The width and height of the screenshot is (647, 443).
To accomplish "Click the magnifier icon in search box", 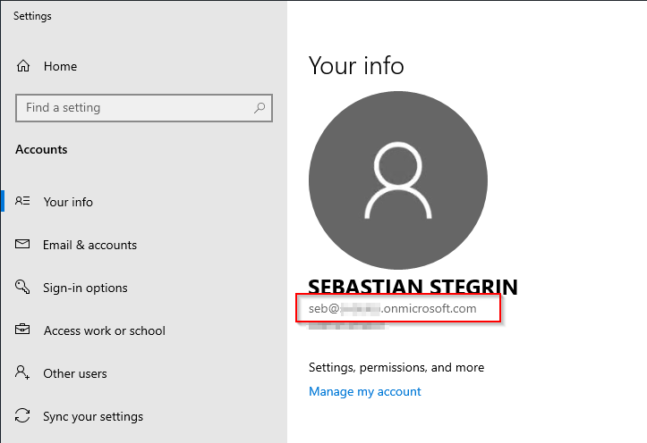I will point(260,108).
